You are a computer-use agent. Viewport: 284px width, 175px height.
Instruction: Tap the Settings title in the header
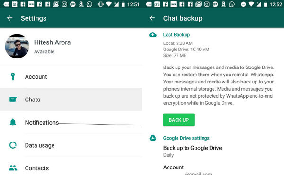click(x=34, y=18)
